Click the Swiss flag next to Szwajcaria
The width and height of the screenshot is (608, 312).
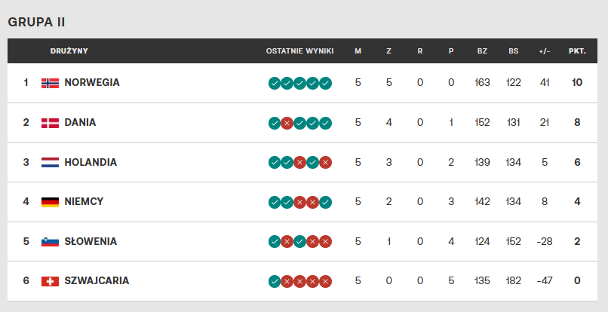pyautogui.click(x=50, y=281)
